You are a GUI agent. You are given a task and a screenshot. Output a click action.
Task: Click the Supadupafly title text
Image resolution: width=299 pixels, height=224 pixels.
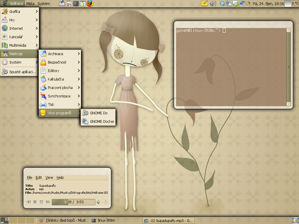(48, 185)
